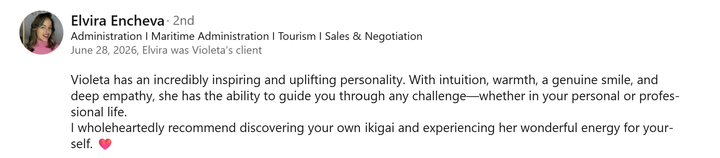The width and height of the screenshot is (720, 158).
Task: Click "Sales & Negotiation" in the headline
Action: click(374, 36)
